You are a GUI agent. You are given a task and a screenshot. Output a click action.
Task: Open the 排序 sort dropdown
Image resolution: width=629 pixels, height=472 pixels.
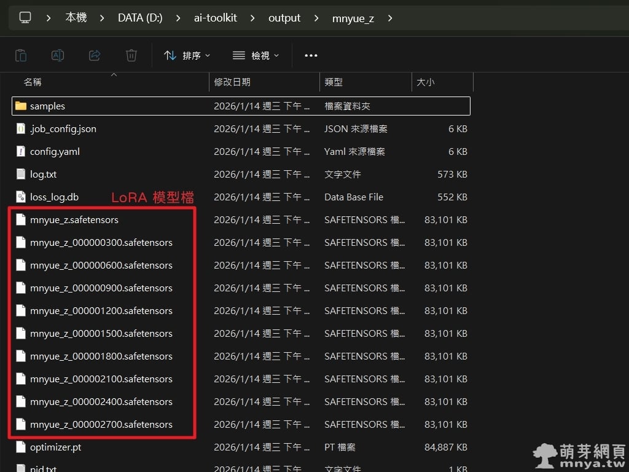coord(187,55)
